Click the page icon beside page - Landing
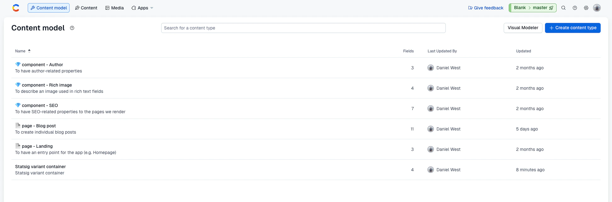612x202 pixels. (x=18, y=146)
